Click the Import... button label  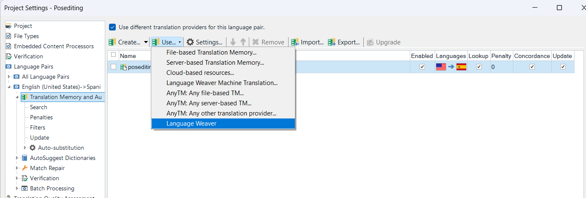[x=312, y=42]
